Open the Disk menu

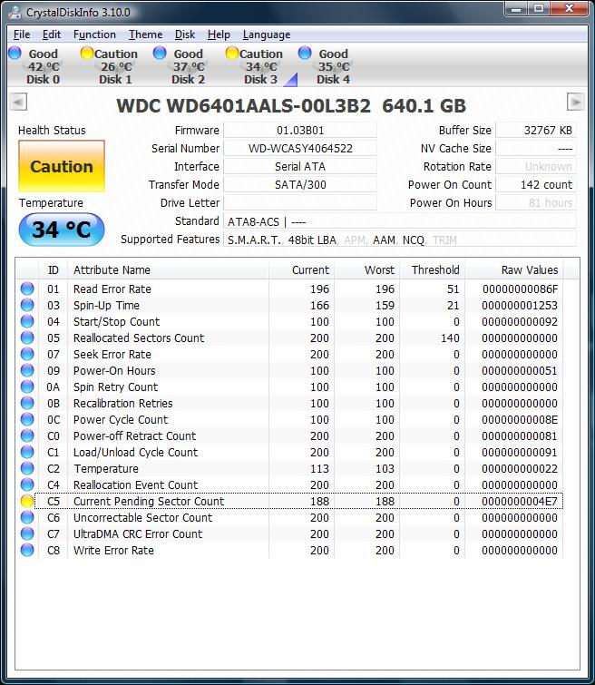[185, 34]
